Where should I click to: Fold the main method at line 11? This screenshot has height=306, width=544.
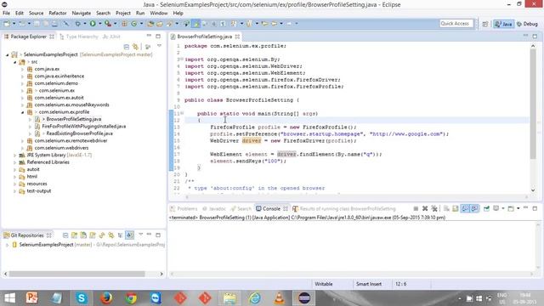pos(182,113)
